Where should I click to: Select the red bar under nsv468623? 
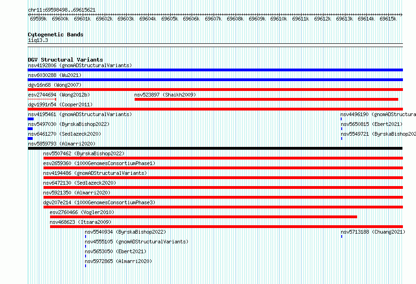(226, 227)
